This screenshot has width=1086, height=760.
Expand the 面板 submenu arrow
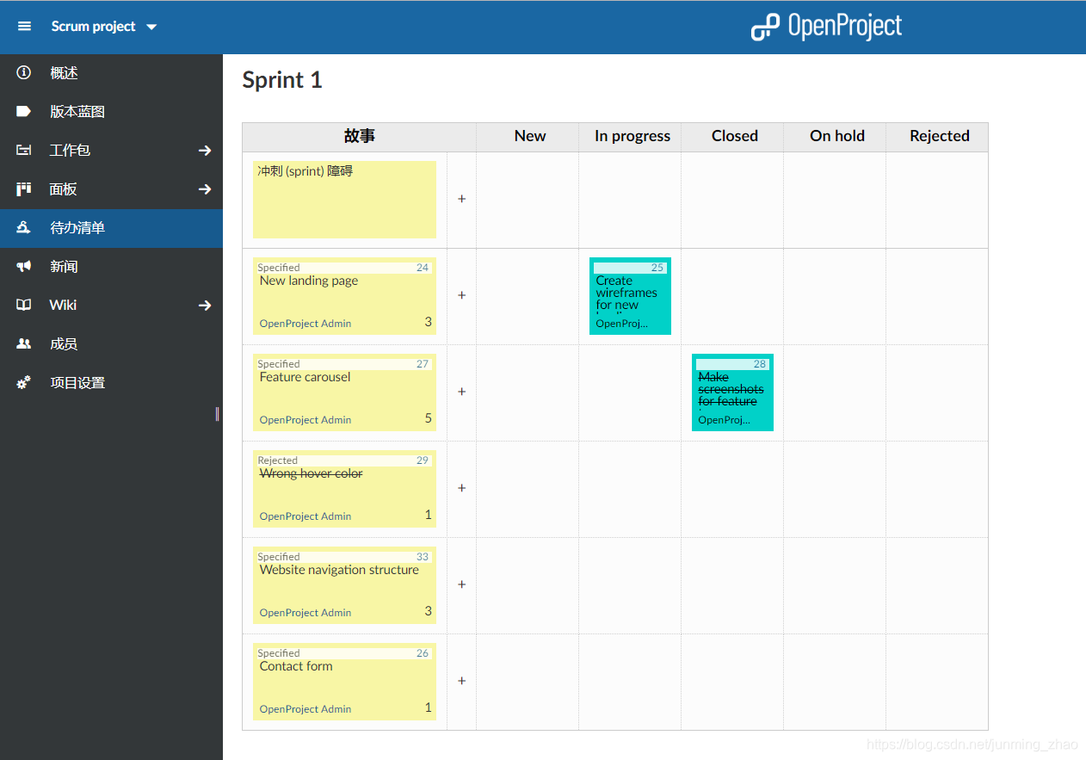pyautogui.click(x=205, y=189)
